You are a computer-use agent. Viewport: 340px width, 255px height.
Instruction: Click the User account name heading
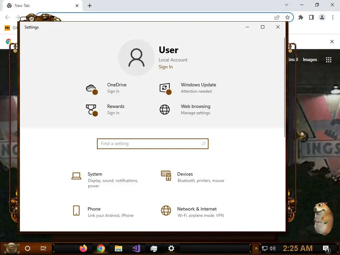pos(168,50)
